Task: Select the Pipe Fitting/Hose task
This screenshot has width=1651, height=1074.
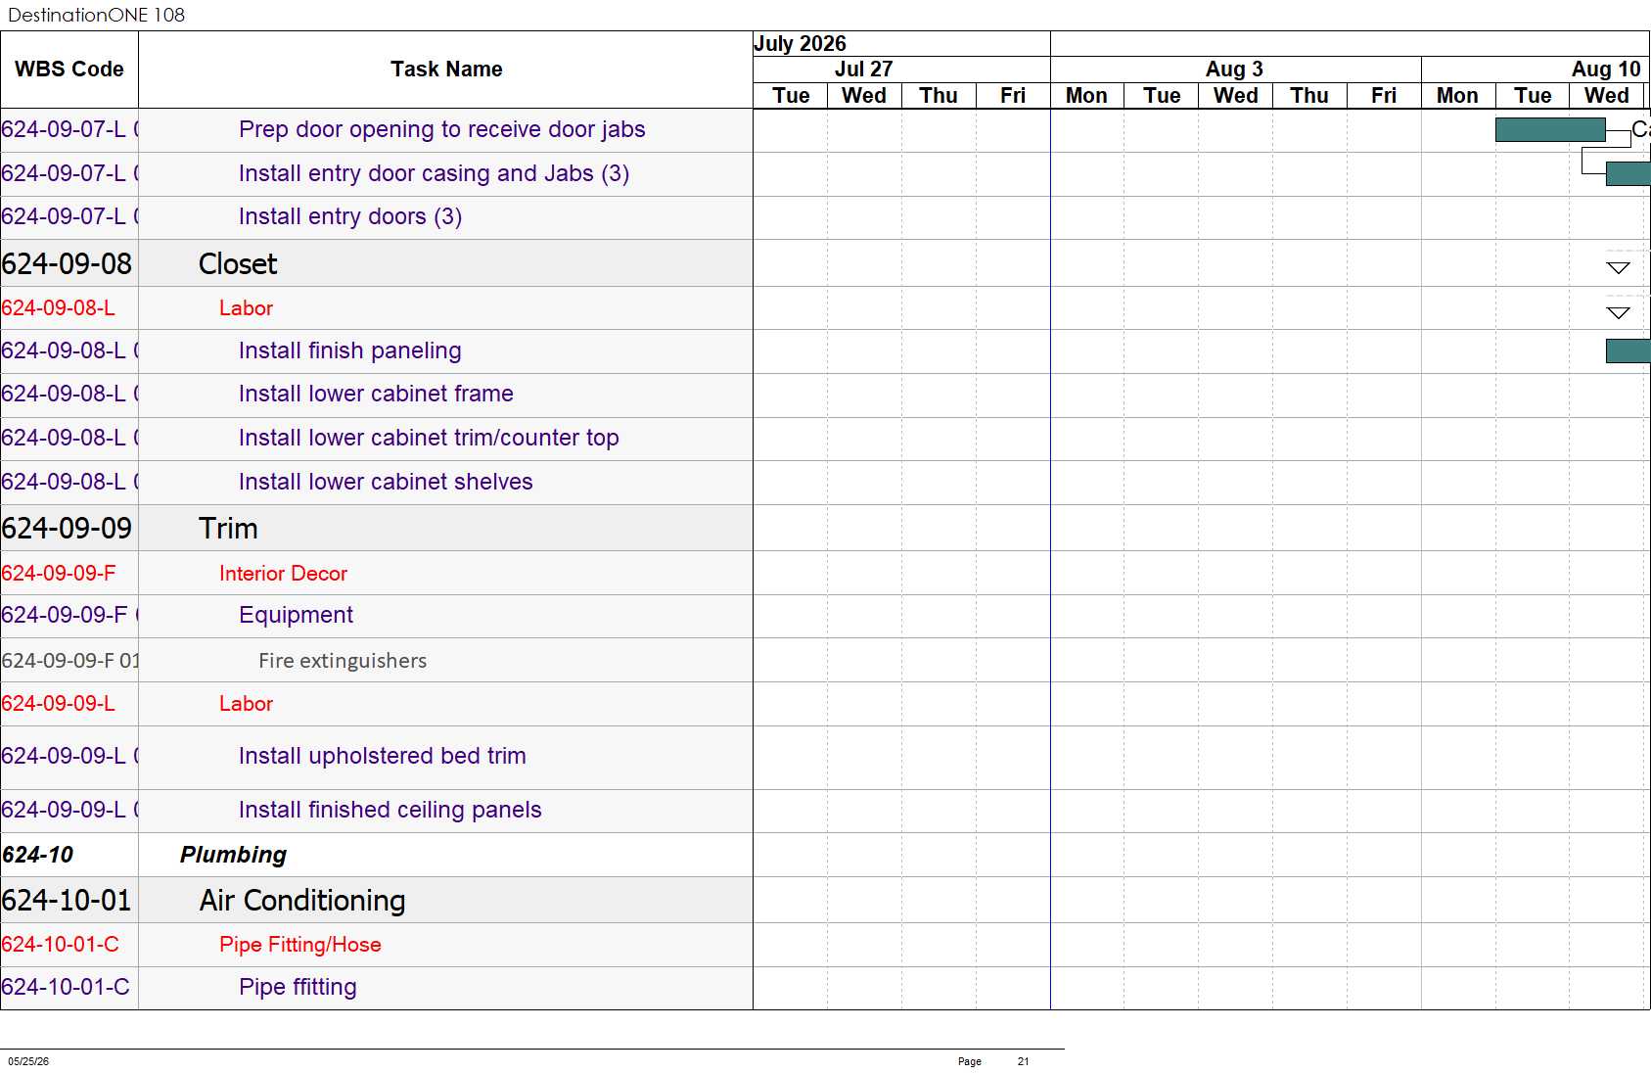Action: tap(300, 945)
